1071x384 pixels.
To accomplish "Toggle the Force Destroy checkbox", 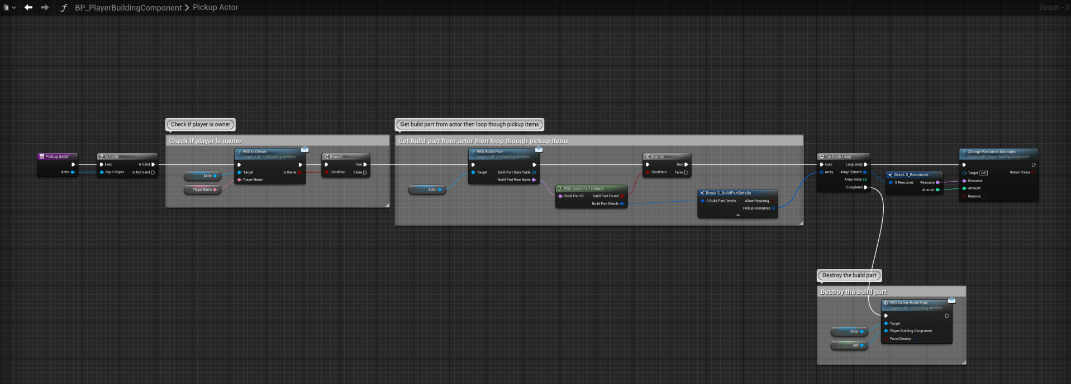I will click(915, 339).
